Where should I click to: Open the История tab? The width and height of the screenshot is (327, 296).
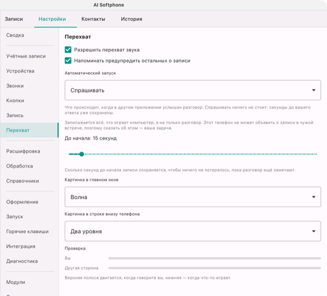point(132,19)
